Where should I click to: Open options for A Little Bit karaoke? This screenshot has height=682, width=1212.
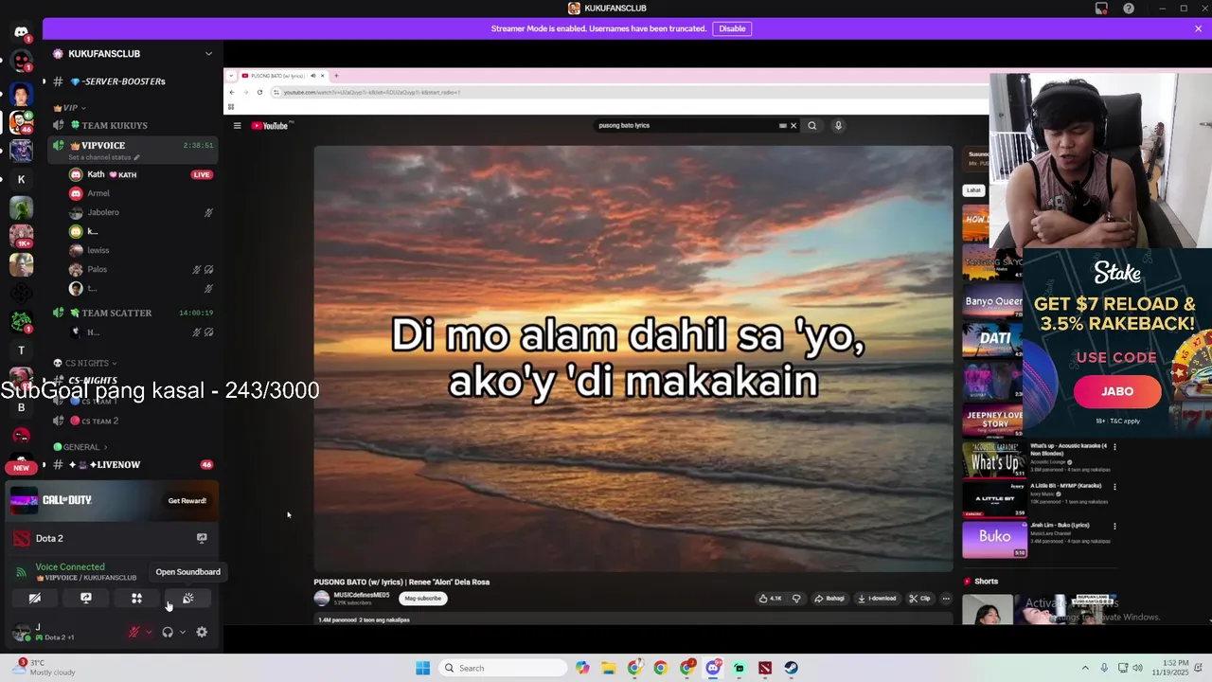1114,487
